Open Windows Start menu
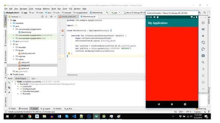220x123 pixels. pyautogui.click(x=7, y=117)
